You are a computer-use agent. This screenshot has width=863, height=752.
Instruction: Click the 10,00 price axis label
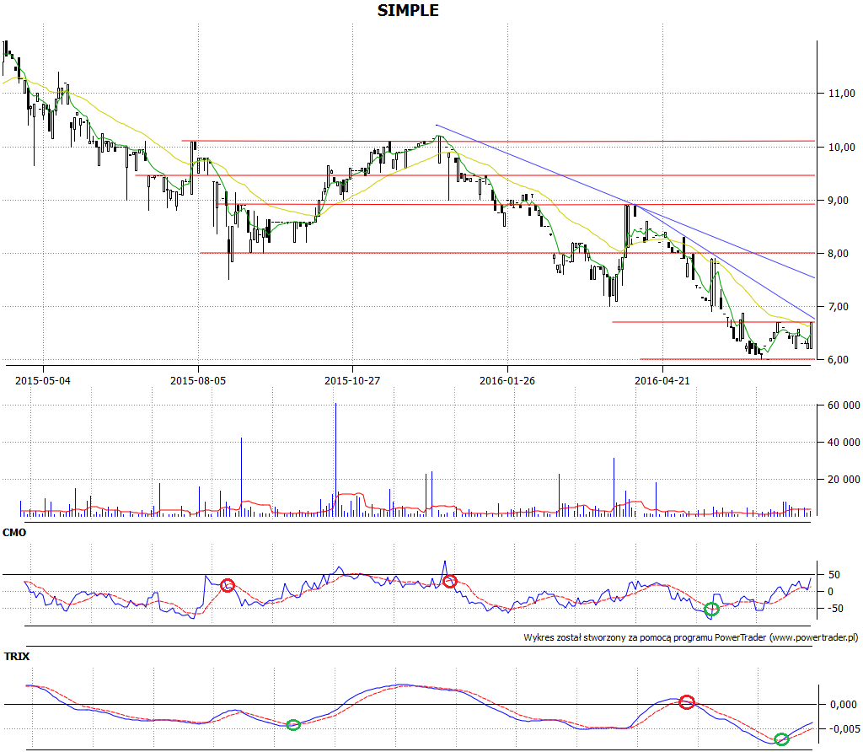(x=842, y=147)
